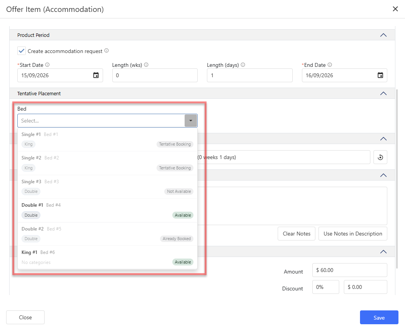The image size is (405, 330).
Task: Edit the Discount percentage field
Action: point(325,287)
